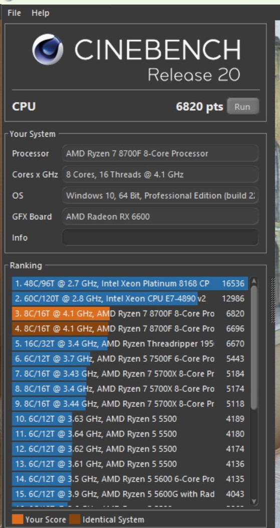The width and height of the screenshot is (280, 528).
Task: Click the orange Your Score legend swatch
Action: click(x=17, y=519)
